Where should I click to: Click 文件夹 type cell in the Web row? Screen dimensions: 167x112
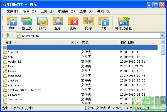click(86, 57)
